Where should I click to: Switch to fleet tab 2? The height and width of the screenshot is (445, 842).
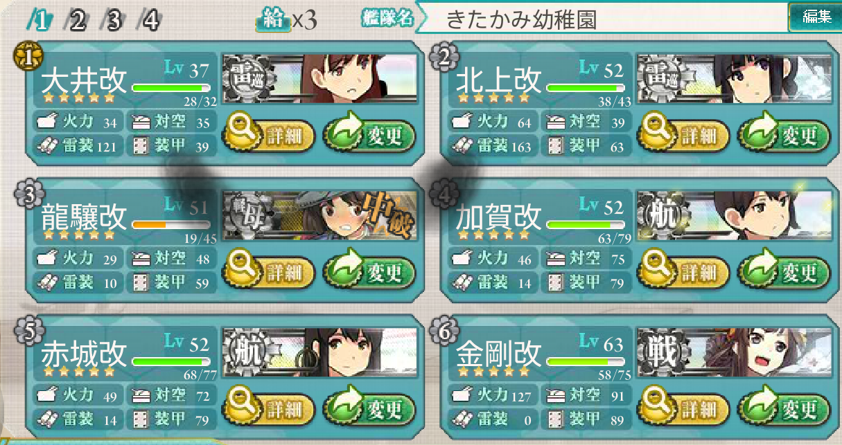coord(76,21)
